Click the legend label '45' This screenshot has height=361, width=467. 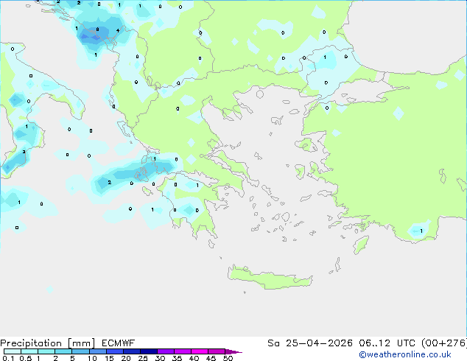(x=211, y=358)
